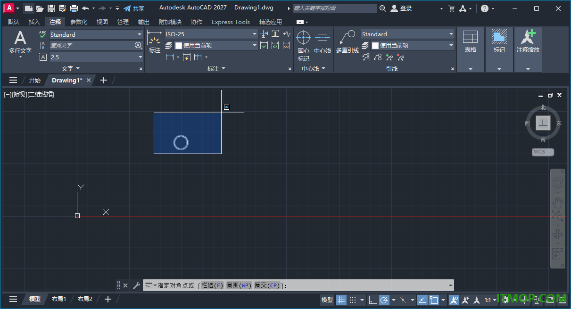Open the customization wrench in command line
Screen dimensions: 571x309
(x=136, y=285)
